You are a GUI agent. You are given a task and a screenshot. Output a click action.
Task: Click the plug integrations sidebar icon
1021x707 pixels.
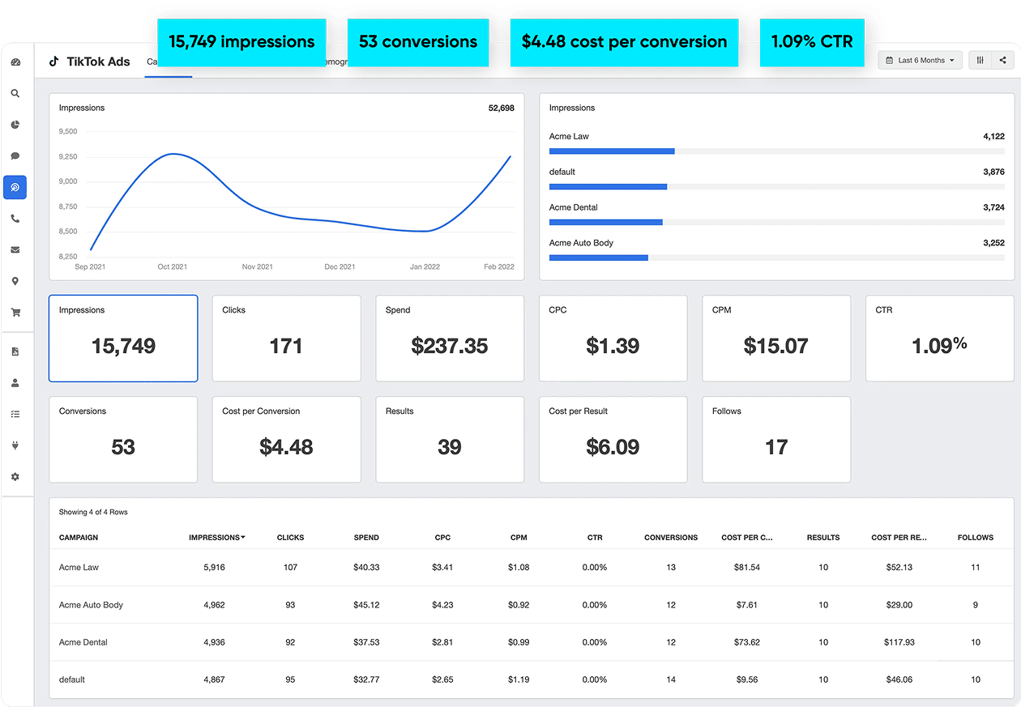pos(15,445)
